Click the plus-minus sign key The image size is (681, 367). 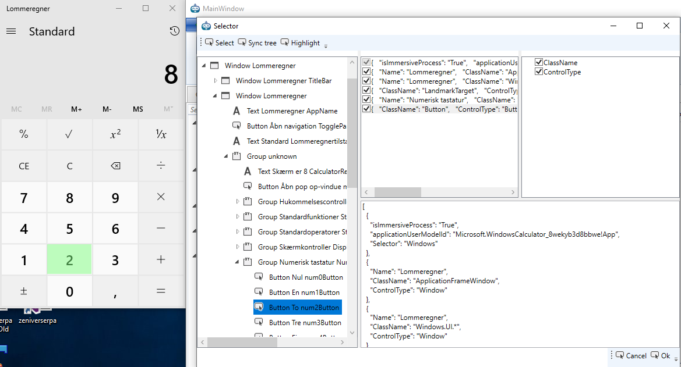24,291
